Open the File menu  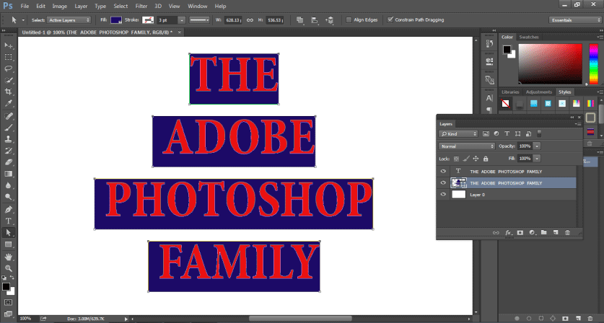25,6
